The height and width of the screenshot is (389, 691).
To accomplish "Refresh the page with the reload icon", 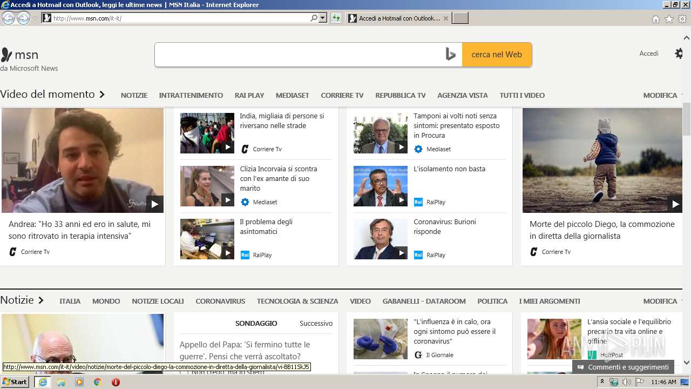I will (x=336, y=18).
